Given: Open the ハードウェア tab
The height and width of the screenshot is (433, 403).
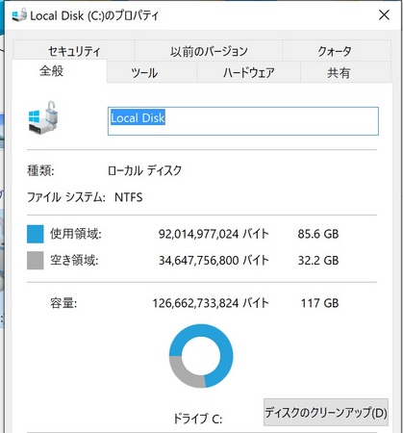Looking at the screenshot, I should [248, 72].
